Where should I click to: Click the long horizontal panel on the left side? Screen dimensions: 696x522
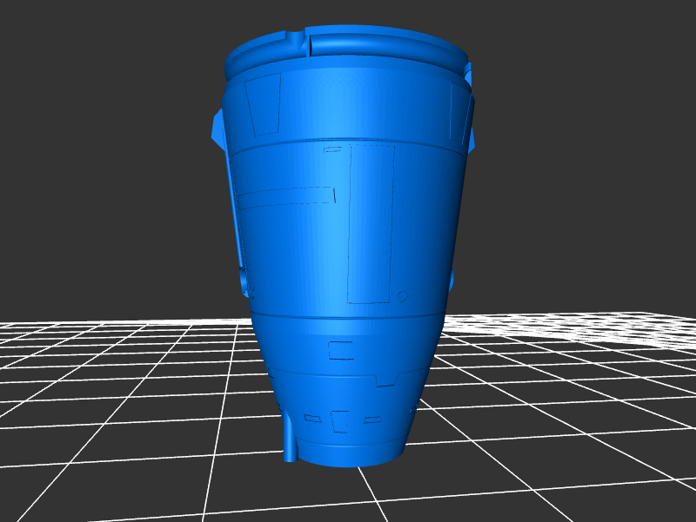(286, 196)
